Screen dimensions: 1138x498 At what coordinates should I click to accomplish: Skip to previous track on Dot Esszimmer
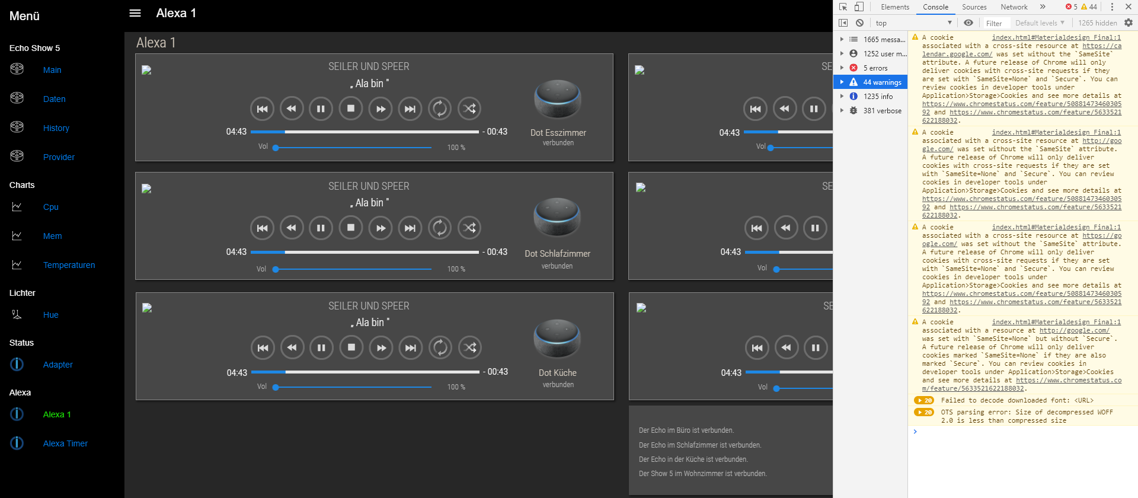pyautogui.click(x=262, y=108)
